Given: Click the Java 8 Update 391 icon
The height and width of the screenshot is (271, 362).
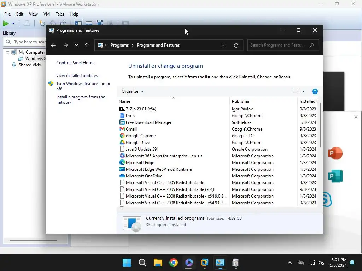Looking at the screenshot, I should pyautogui.click(x=122, y=149).
